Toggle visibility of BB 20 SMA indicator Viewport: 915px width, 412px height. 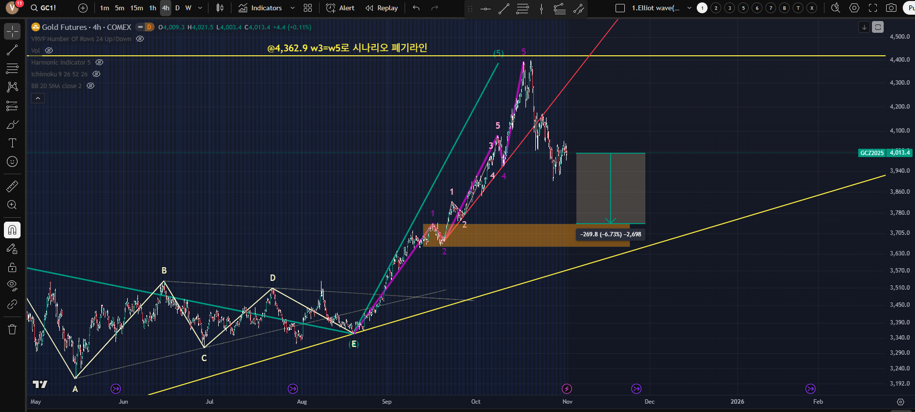pos(91,86)
